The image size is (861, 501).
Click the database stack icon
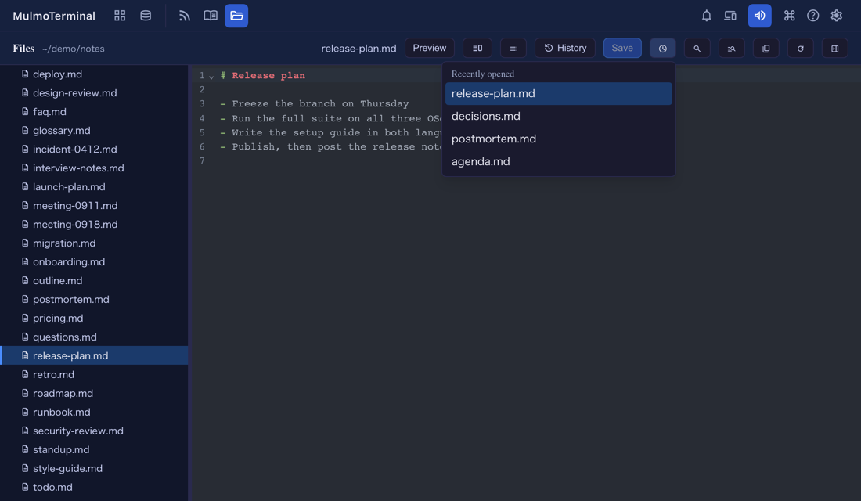(x=146, y=16)
